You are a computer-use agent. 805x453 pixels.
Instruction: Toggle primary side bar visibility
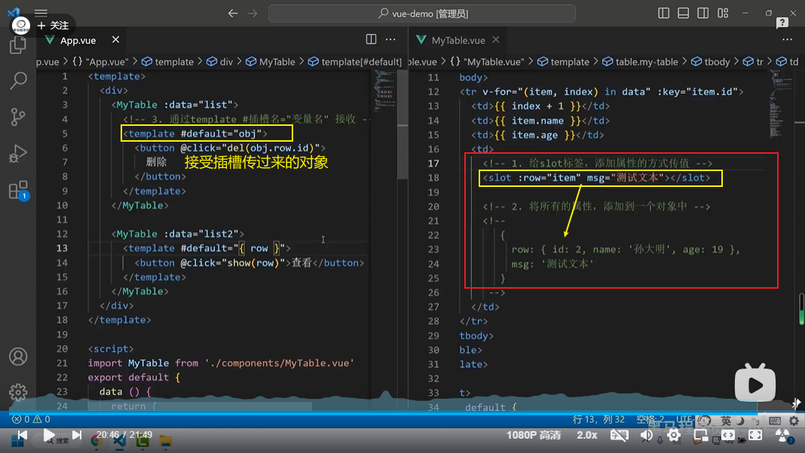click(664, 13)
